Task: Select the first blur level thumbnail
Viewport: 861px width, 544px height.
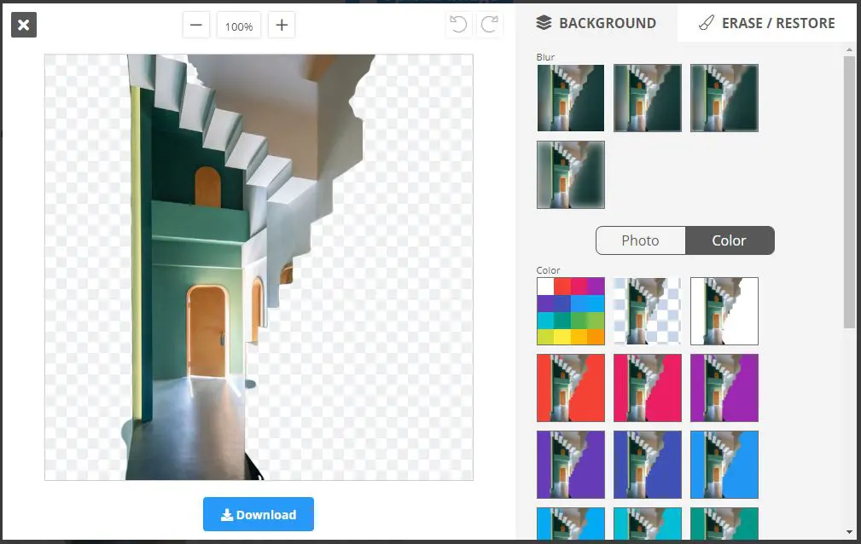Action: (571, 98)
